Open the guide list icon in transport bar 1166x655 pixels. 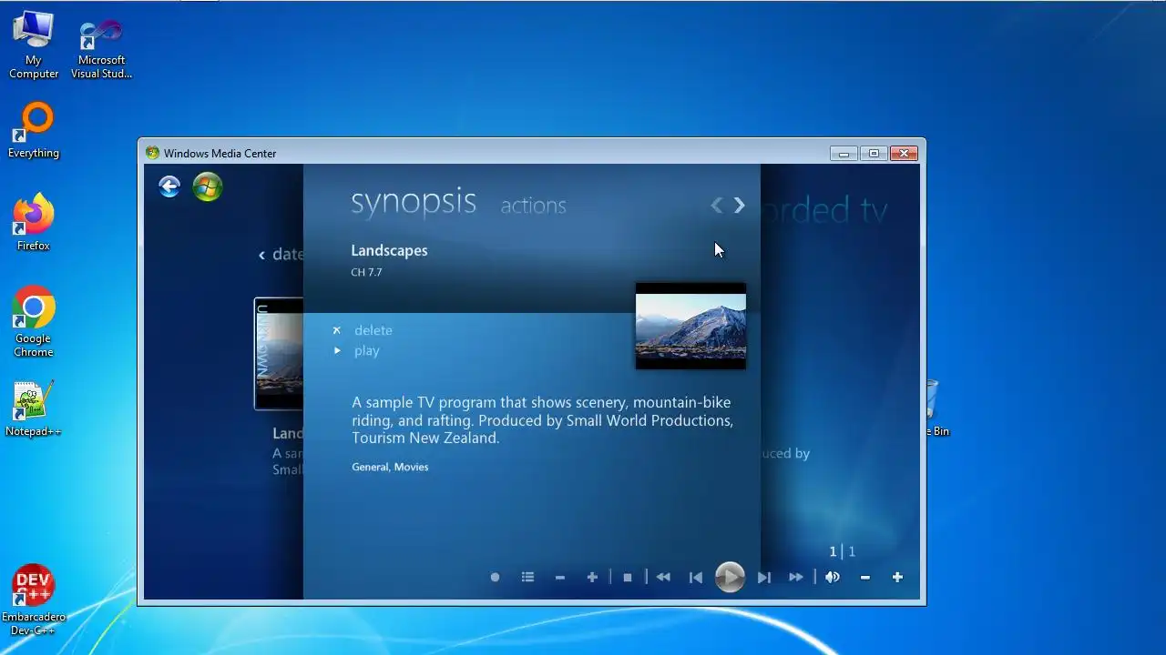527,577
